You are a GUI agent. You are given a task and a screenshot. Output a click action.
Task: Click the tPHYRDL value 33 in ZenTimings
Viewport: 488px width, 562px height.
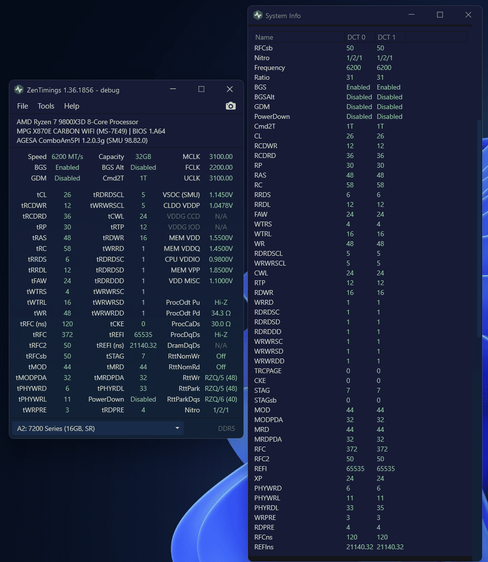[x=143, y=388]
